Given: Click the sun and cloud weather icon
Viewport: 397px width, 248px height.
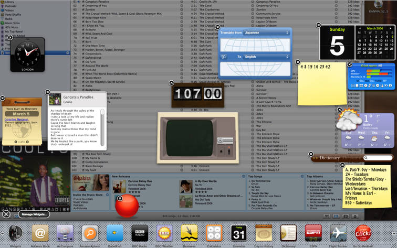Looking at the screenshot, I should (349, 120).
